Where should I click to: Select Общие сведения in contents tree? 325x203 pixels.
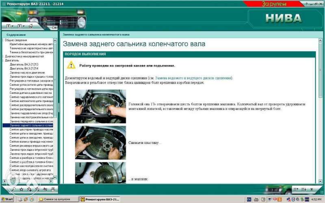(x=16, y=40)
